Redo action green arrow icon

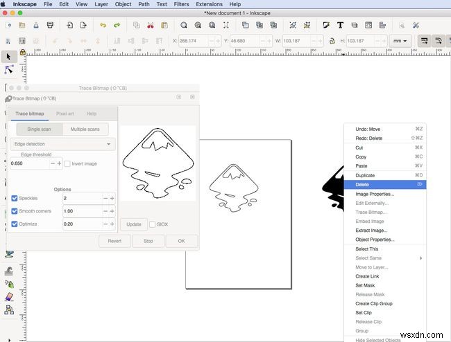click(x=117, y=25)
